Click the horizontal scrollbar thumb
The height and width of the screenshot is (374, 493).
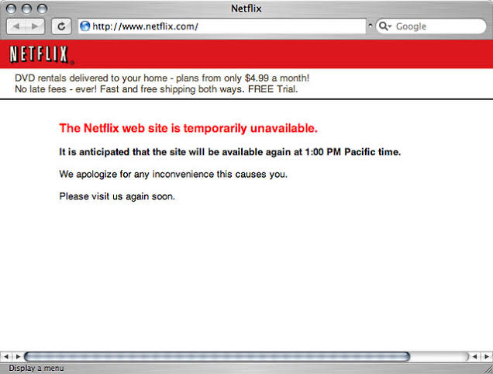click(217, 356)
